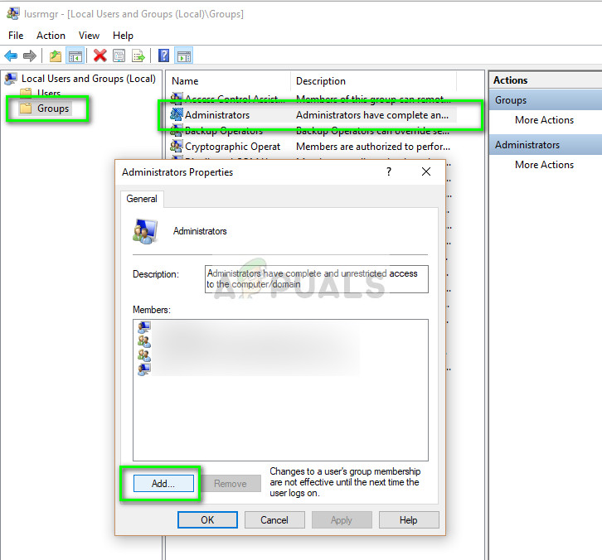Screen dimensions: 602x560
Task: Close the Administrators Properties dialog
Action: 425,171
